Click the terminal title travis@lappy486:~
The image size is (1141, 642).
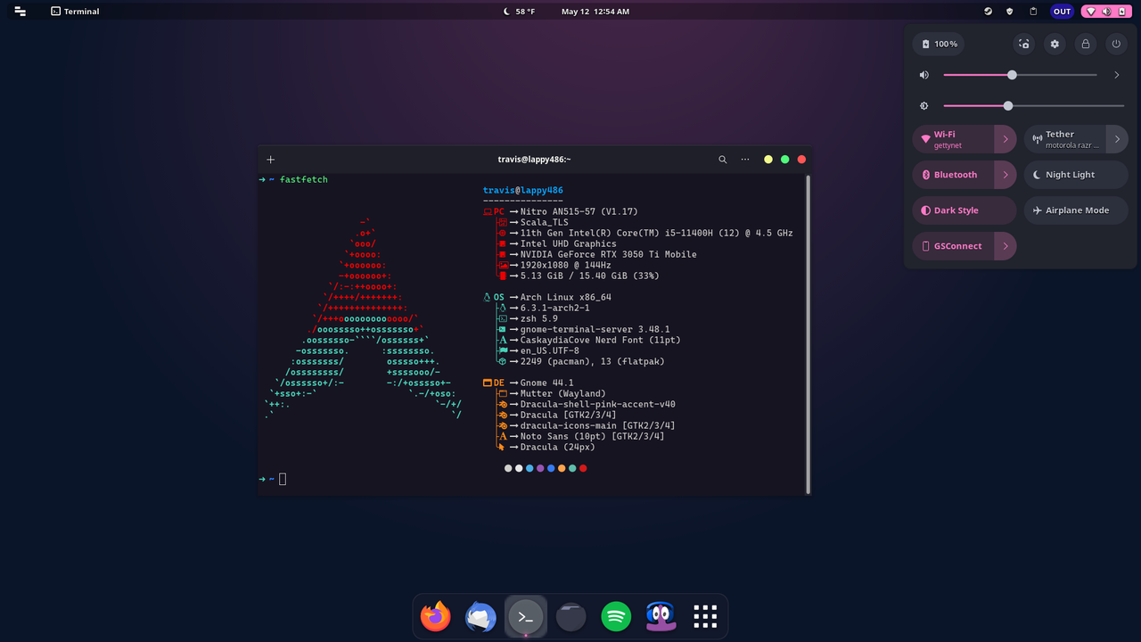pos(534,160)
